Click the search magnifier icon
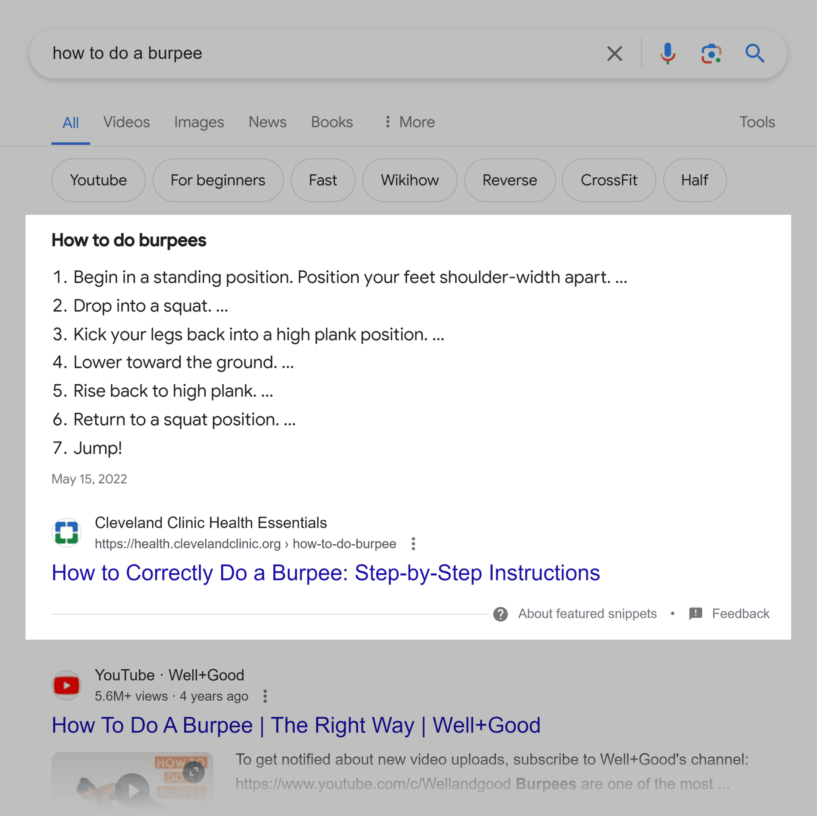 (755, 53)
